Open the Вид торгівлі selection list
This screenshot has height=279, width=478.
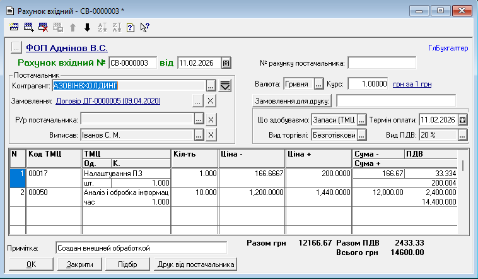coord(362,135)
